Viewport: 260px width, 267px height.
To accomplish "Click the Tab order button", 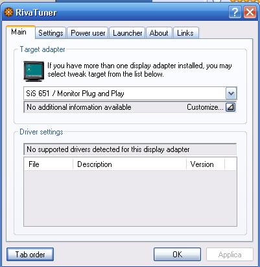I will pyautogui.click(x=30, y=254).
